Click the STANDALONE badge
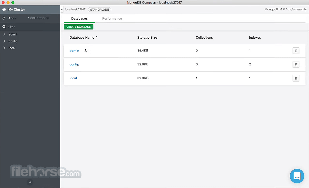Image resolution: width=309 pixels, height=188 pixels. click(100, 9)
